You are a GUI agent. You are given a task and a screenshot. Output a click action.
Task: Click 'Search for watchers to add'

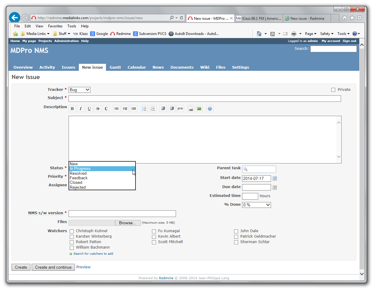coord(93,254)
